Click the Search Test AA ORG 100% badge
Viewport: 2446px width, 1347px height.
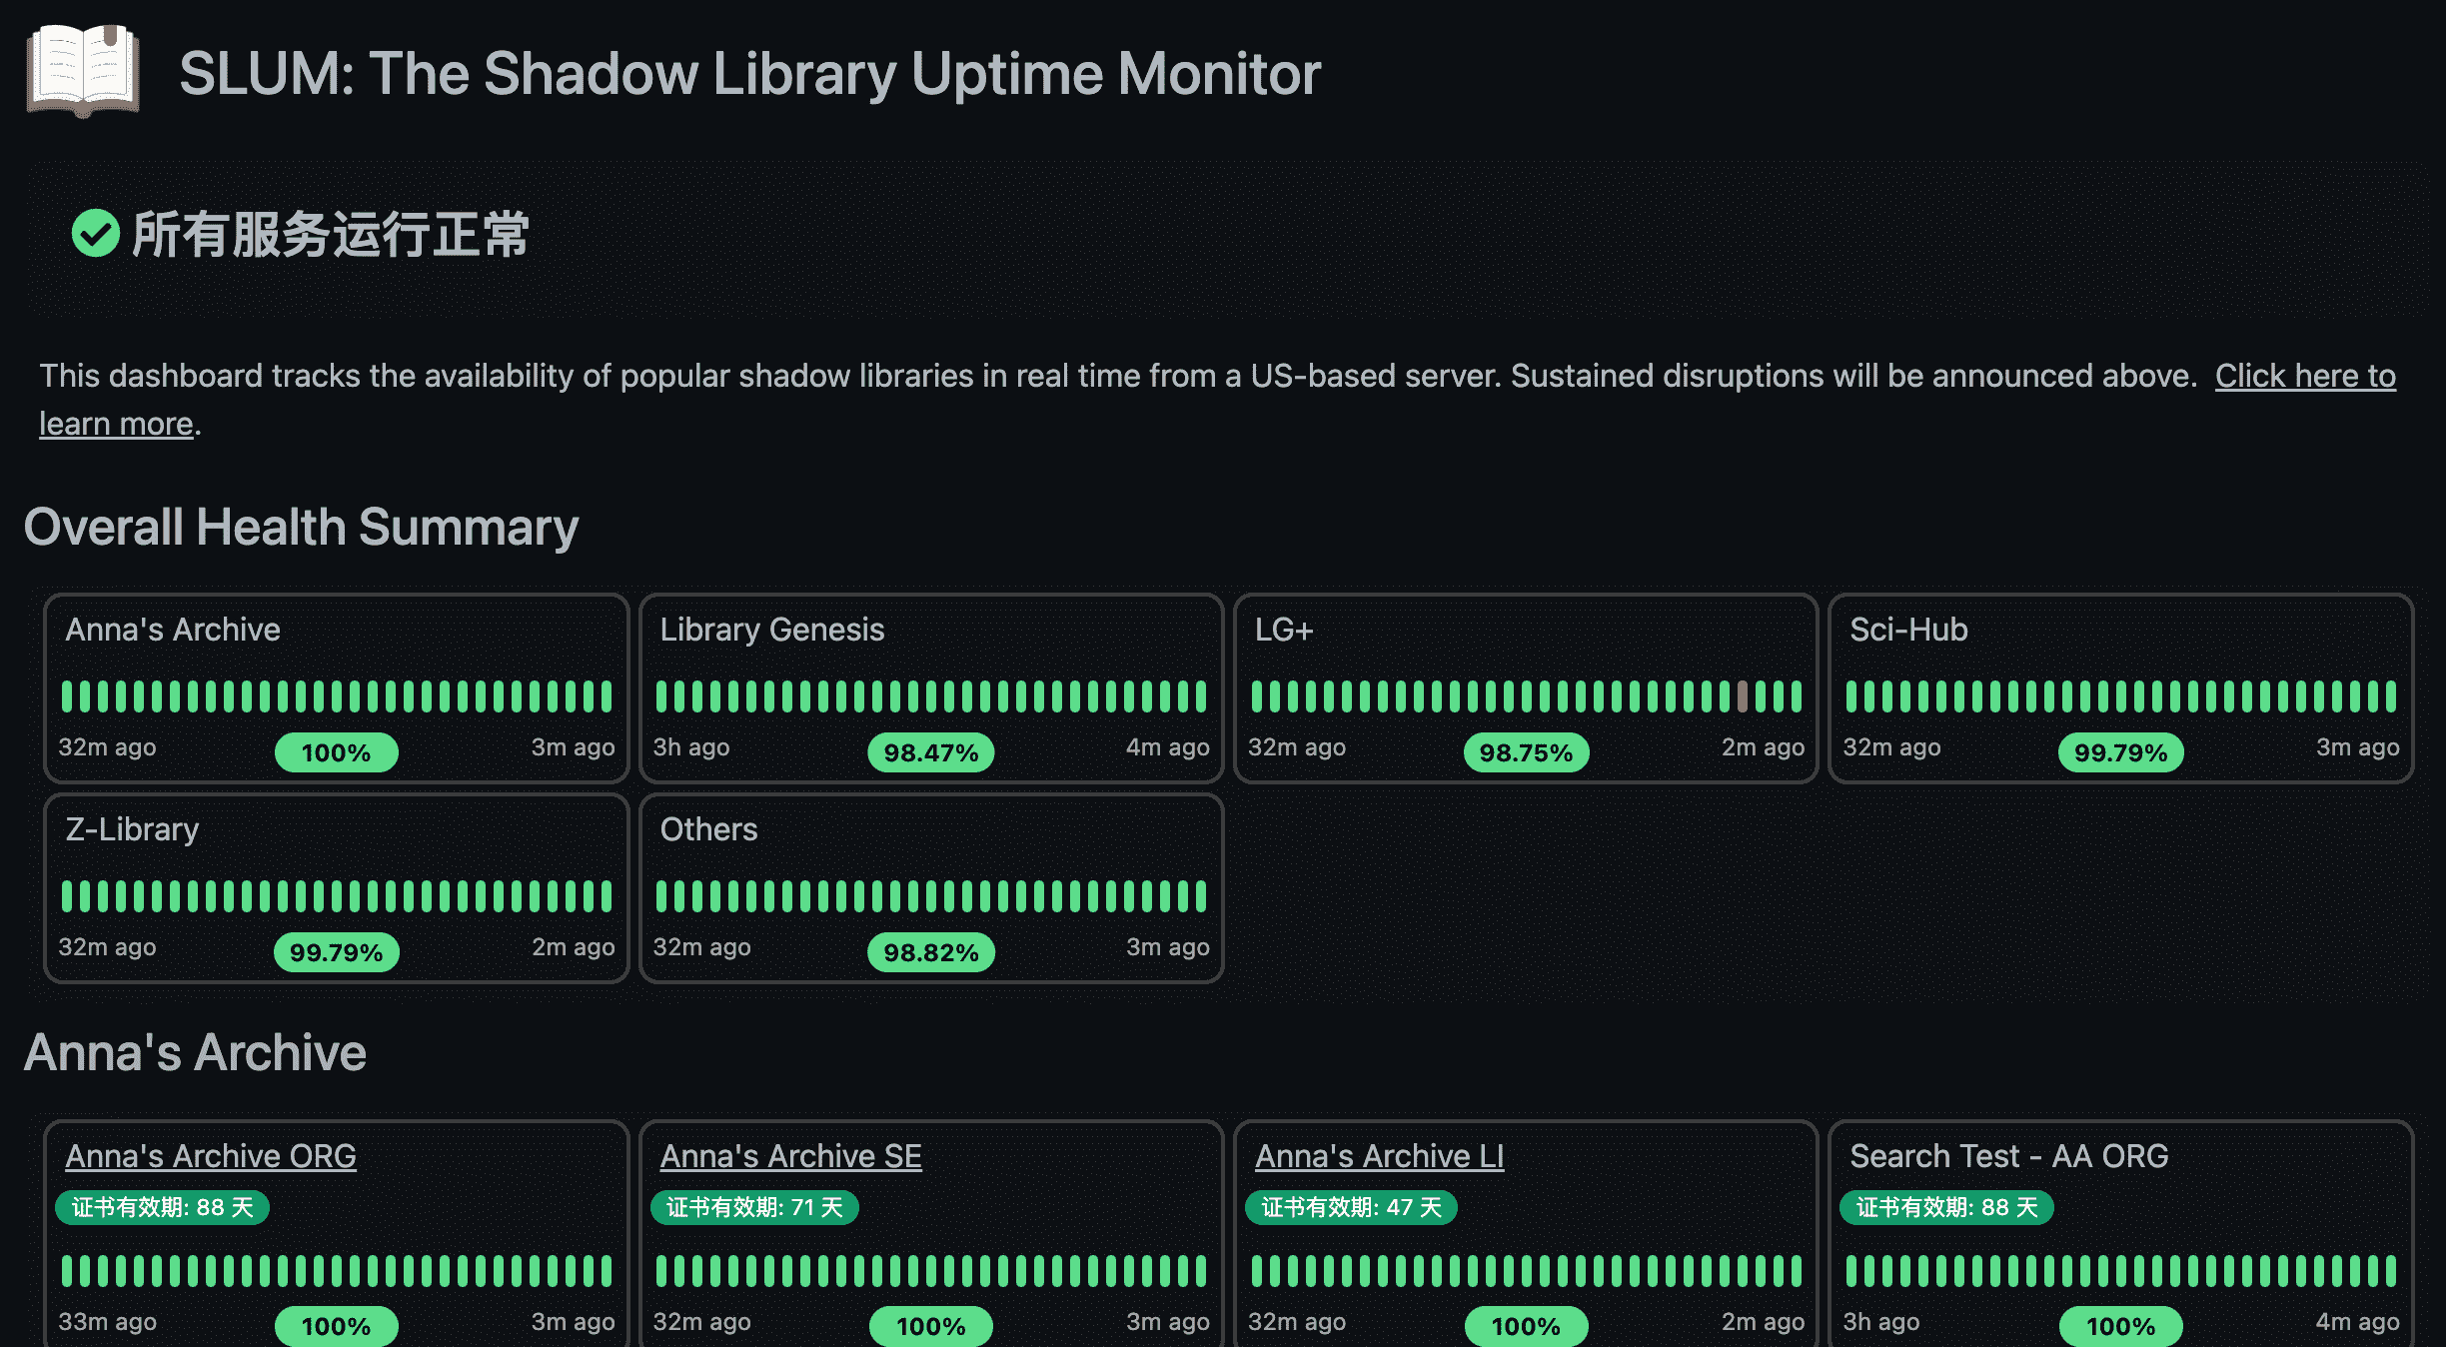pos(2120,1326)
